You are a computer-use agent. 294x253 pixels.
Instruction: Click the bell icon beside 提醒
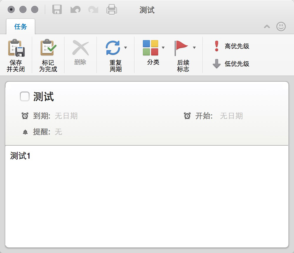coord(25,132)
